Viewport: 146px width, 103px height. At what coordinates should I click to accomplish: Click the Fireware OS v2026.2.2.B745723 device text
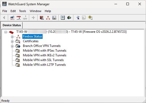pos(104,32)
